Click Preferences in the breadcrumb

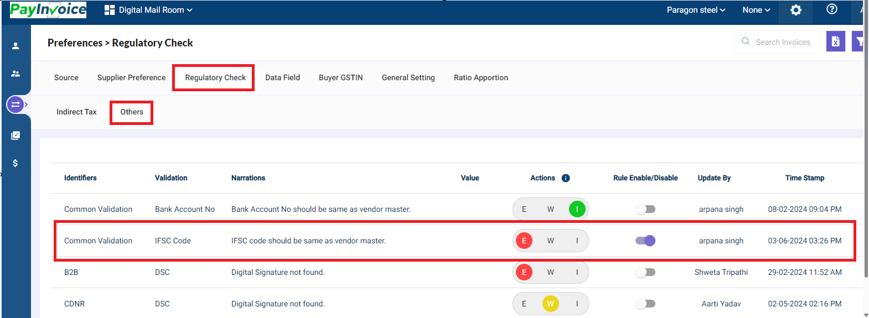pos(75,43)
